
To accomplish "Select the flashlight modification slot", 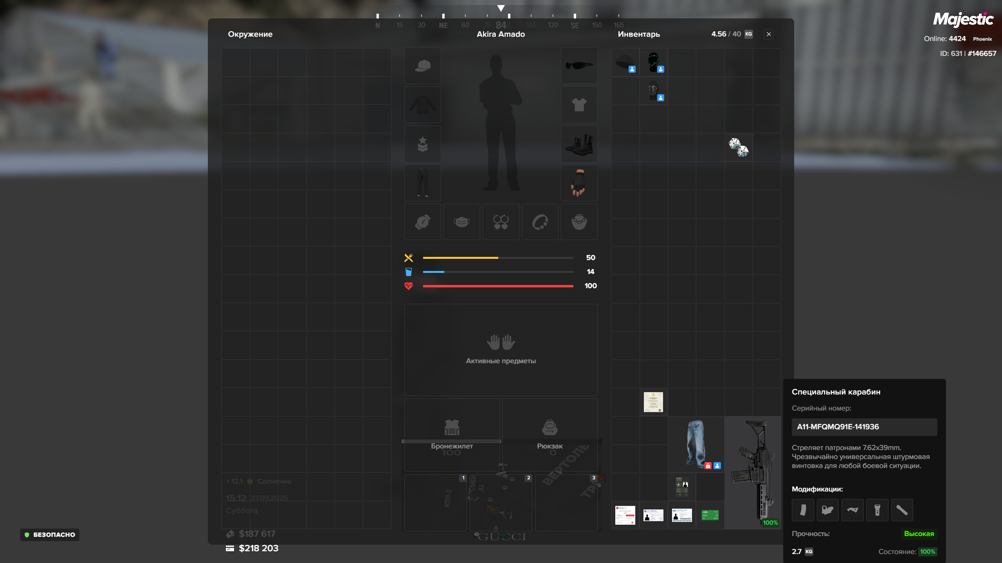I will tap(877, 510).
